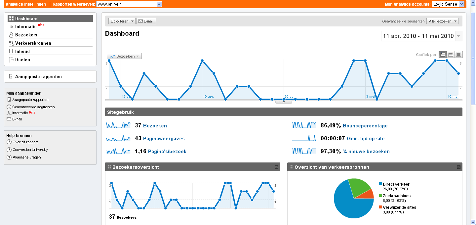The image size is (476, 225).
Task: Click the E-mail button in the toolbar
Action: point(146,21)
